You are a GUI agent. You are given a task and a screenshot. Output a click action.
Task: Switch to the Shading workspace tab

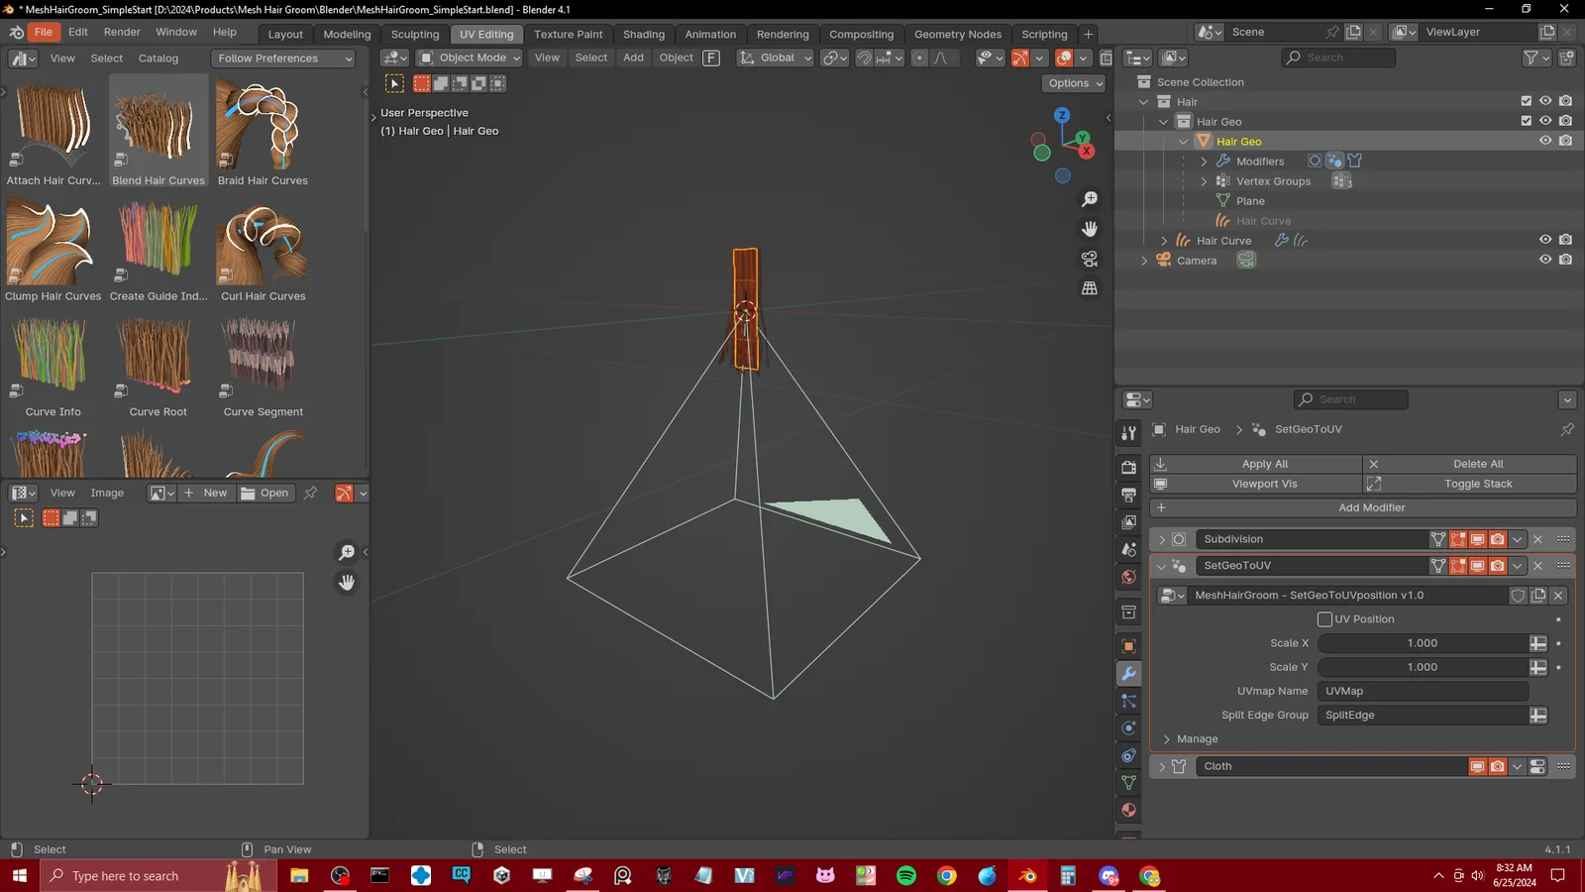(x=644, y=34)
